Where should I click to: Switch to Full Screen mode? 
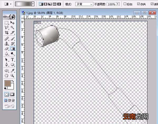click(x=13, y=100)
